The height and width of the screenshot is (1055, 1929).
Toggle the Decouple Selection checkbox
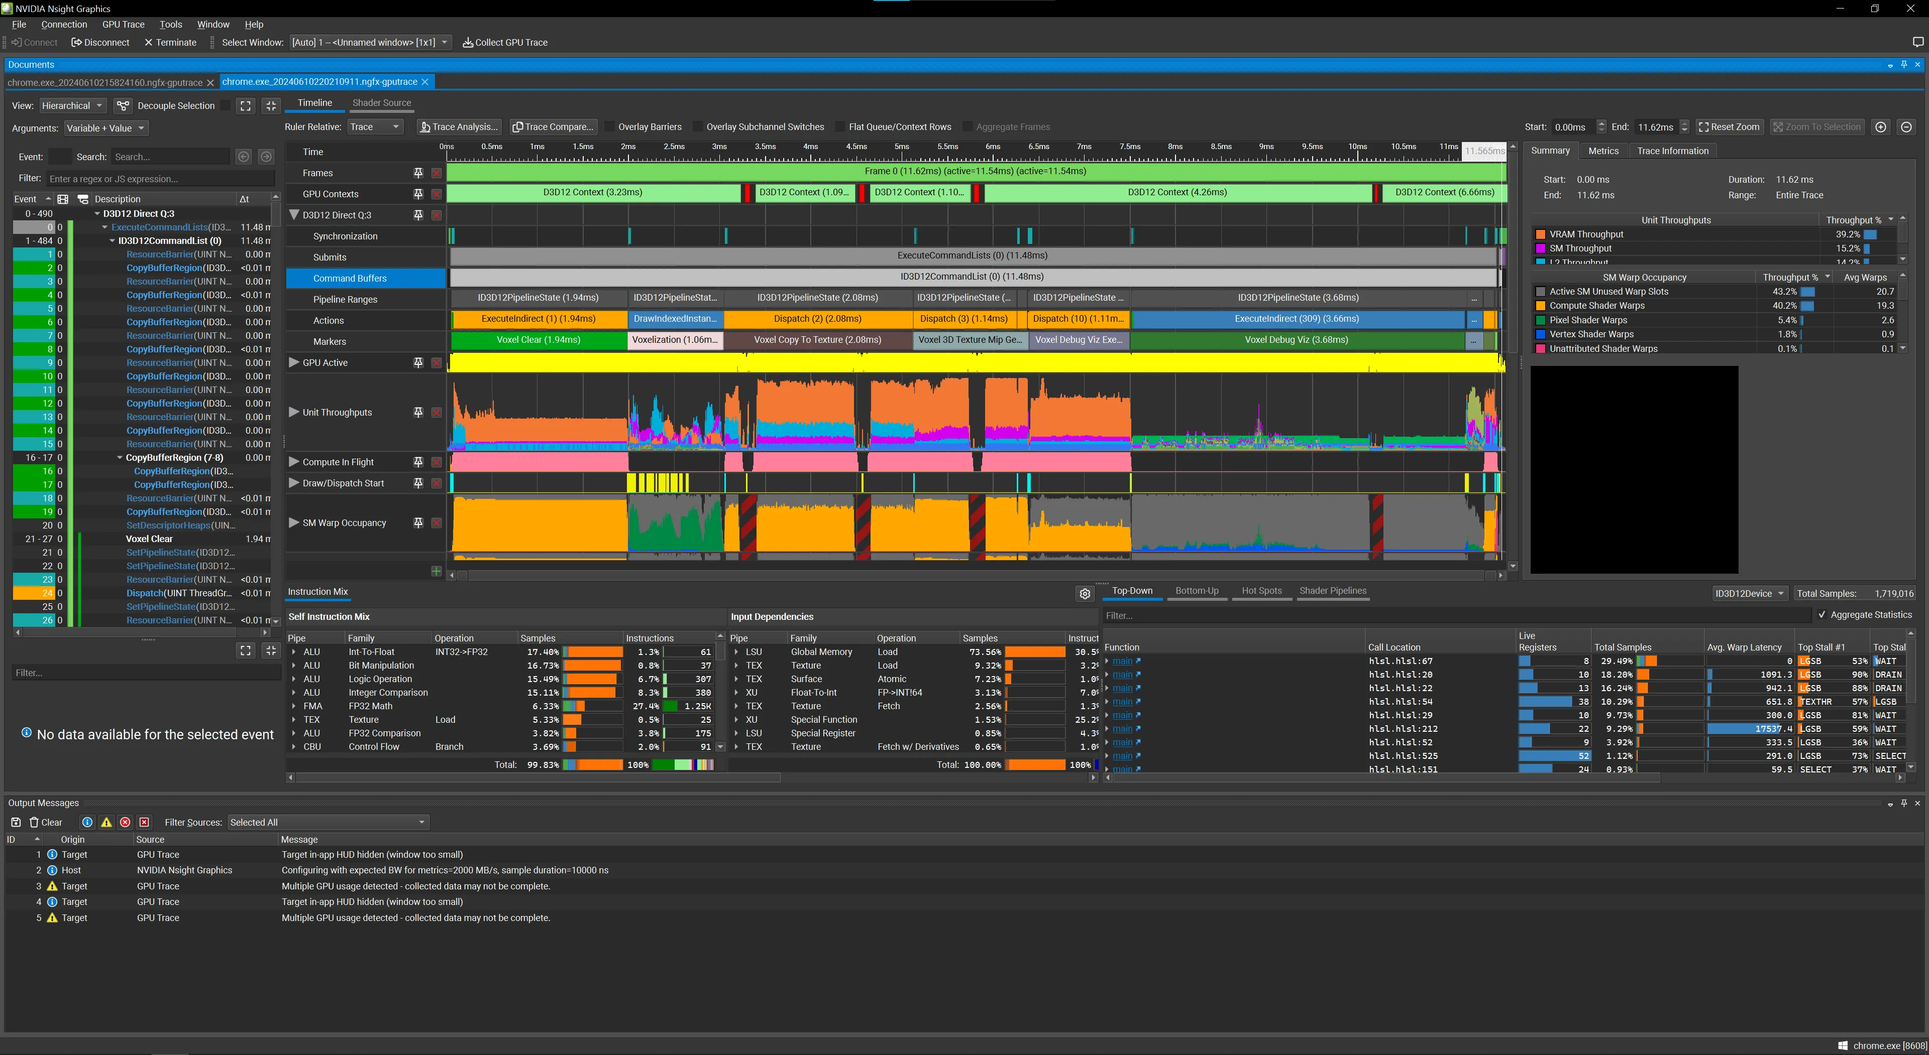click(226, 105)
